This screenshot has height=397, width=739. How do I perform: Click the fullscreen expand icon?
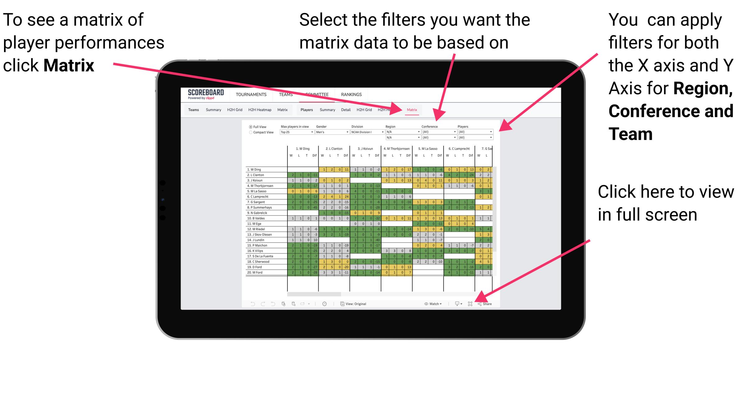point(470,303)
